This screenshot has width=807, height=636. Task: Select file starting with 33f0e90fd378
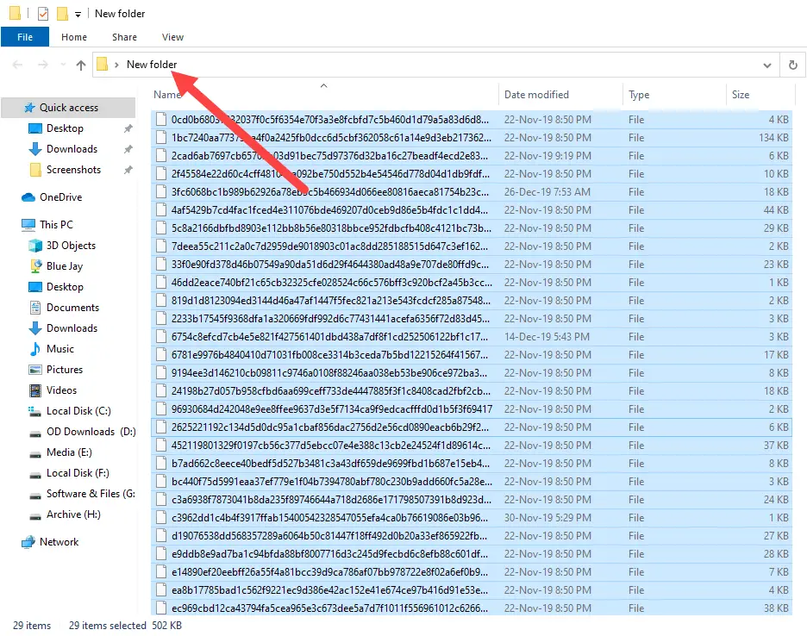pos(472,264)
